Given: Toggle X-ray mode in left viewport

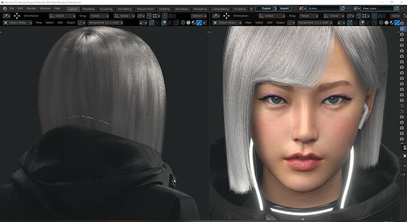Looking at the screenshot, I should (x=176, y=22).
